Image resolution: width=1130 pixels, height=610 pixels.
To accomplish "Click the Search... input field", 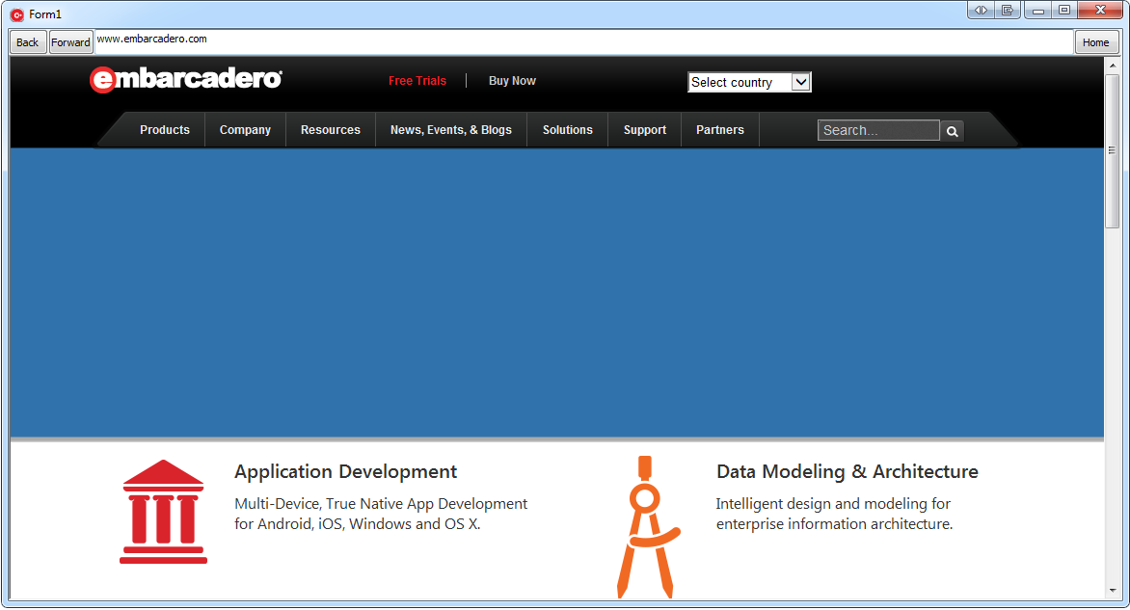I will tap(878, 130).
